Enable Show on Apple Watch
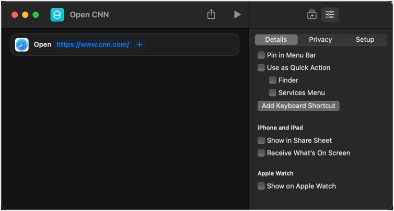Screen dimensions: 394x211 coord(261,186)
